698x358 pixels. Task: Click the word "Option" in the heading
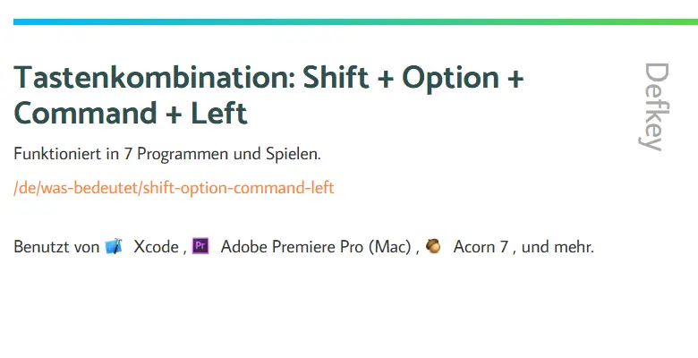click(450, 79)
